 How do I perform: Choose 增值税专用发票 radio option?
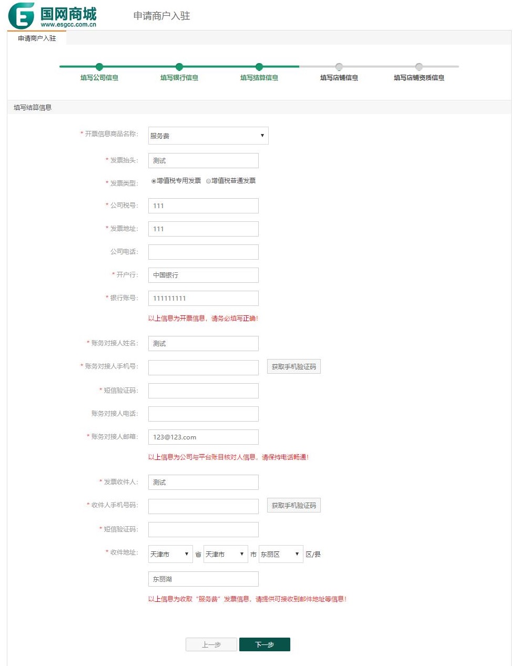pos(154,181)
